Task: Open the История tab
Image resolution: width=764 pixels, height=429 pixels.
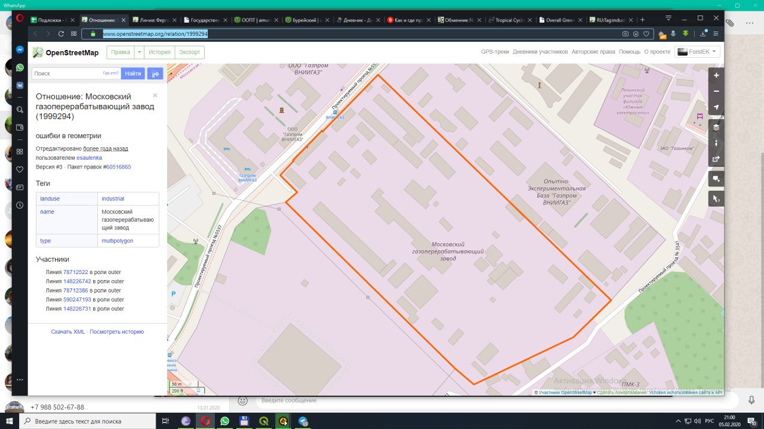Action: [159, 52]
